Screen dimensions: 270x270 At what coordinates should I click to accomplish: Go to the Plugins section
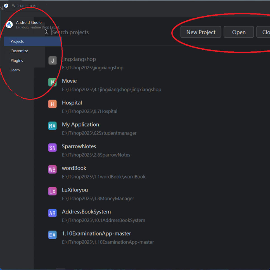pyautogui.click(x=17, y=61)
